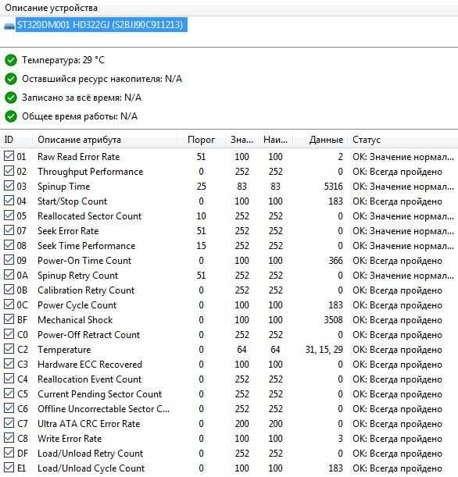Click the Описание атрибута column header

tap(105, 140)
